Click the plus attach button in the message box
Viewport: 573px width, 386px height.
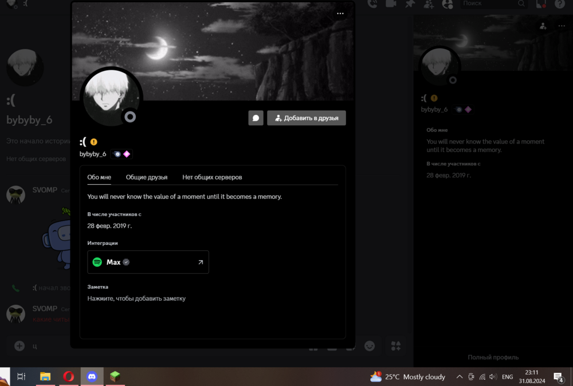19,345
